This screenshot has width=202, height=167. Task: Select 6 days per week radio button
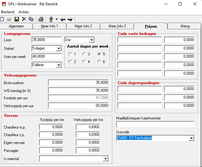pos(99,62)
